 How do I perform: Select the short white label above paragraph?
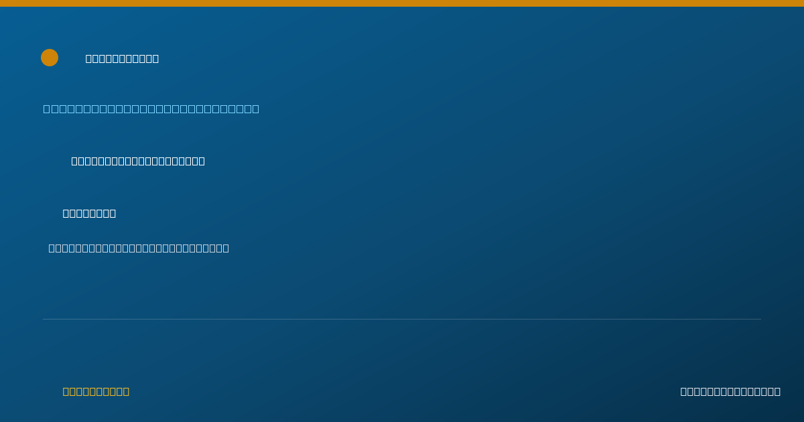pos(89,213)
